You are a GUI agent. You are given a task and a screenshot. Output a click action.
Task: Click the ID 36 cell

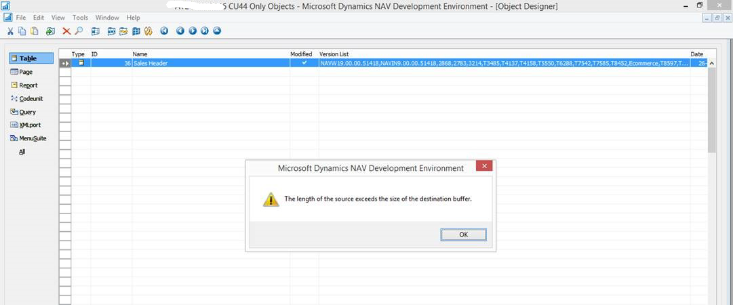111,62
